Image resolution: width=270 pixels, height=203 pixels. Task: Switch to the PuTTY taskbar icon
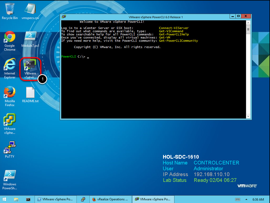[x=83, y=199]
